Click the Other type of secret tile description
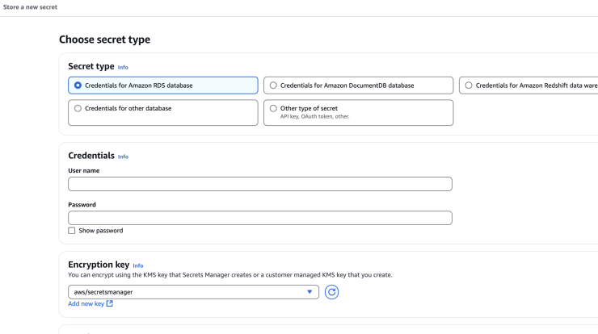This screenshot has height=334, width=598. (314, 116)
